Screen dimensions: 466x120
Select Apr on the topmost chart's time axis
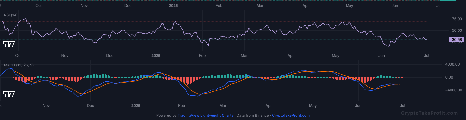[306, 6]
